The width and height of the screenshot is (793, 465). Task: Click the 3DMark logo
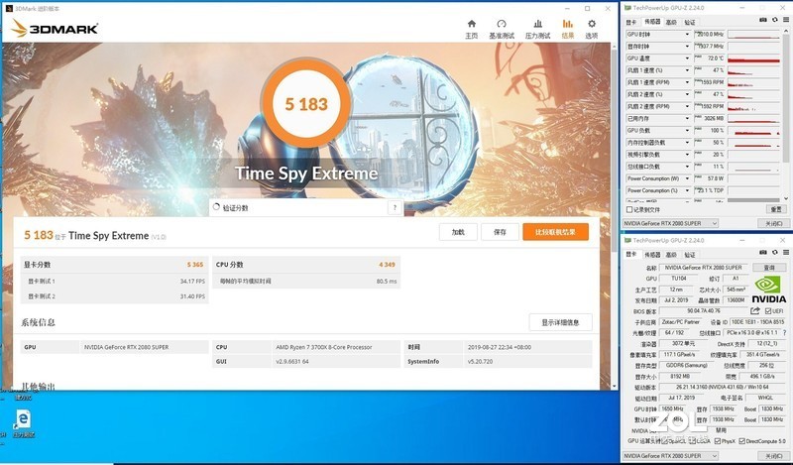[55, 29]
